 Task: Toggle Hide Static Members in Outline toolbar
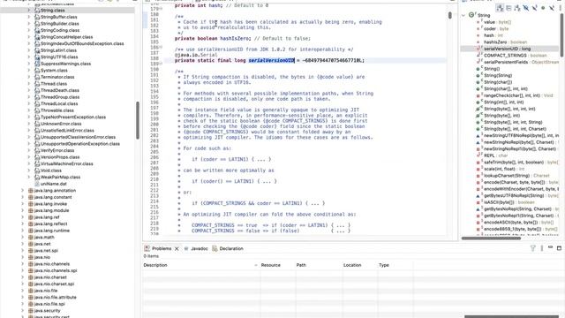[534, 8]
